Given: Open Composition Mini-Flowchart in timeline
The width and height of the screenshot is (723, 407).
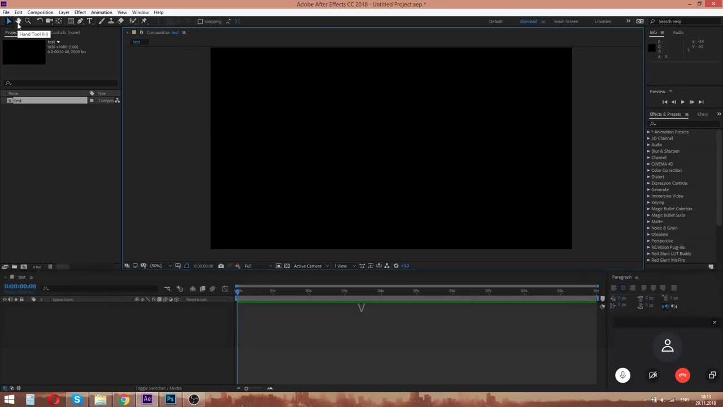Looking at the screenshot, I should point(167,289).
